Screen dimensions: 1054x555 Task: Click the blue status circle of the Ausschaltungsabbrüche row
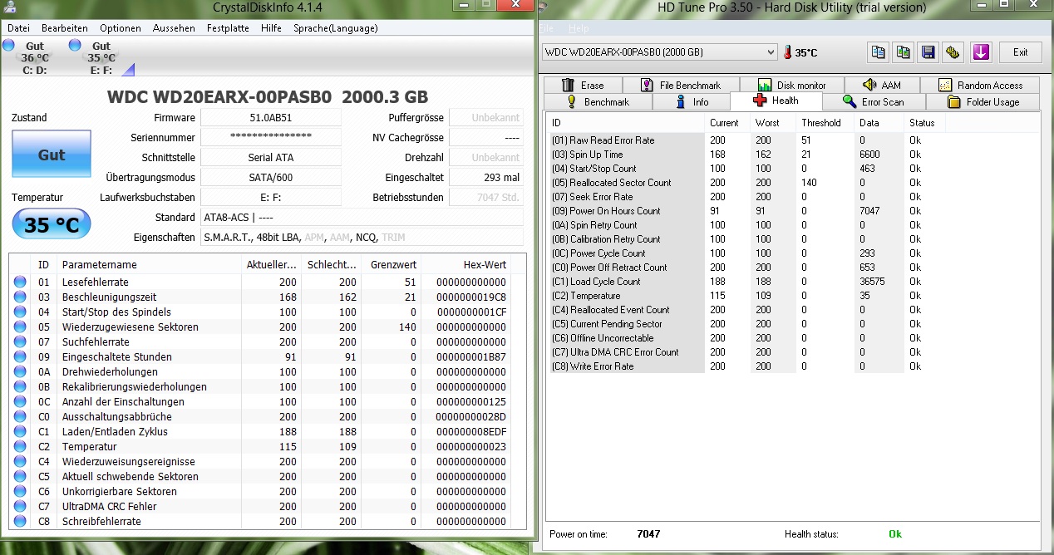point(20,416)
